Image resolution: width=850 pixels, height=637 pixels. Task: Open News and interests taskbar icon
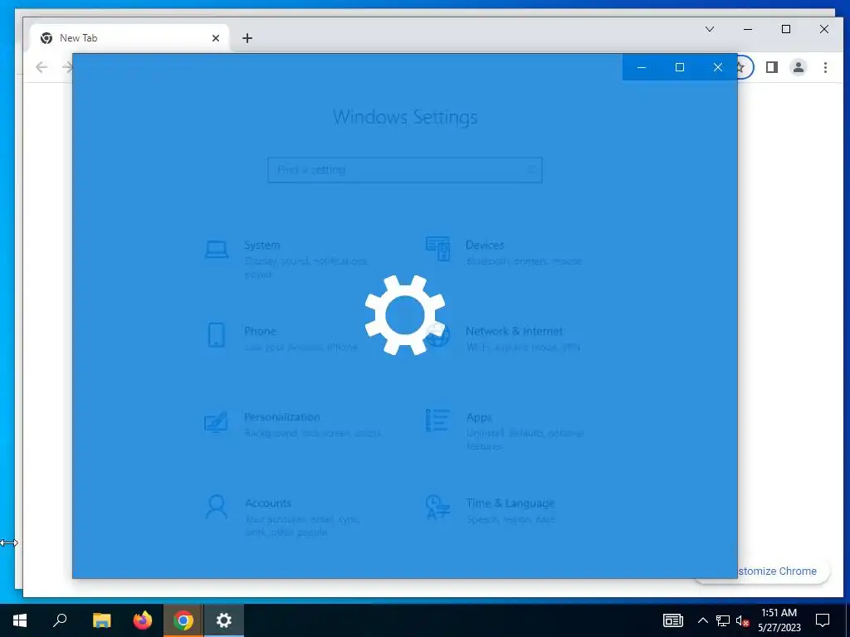[672, 620]
